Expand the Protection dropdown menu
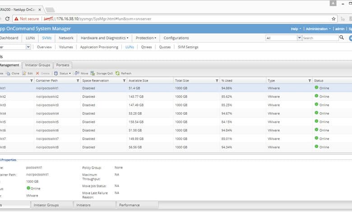The height and width of the screenshot is (212, 352). coord(146,38)
